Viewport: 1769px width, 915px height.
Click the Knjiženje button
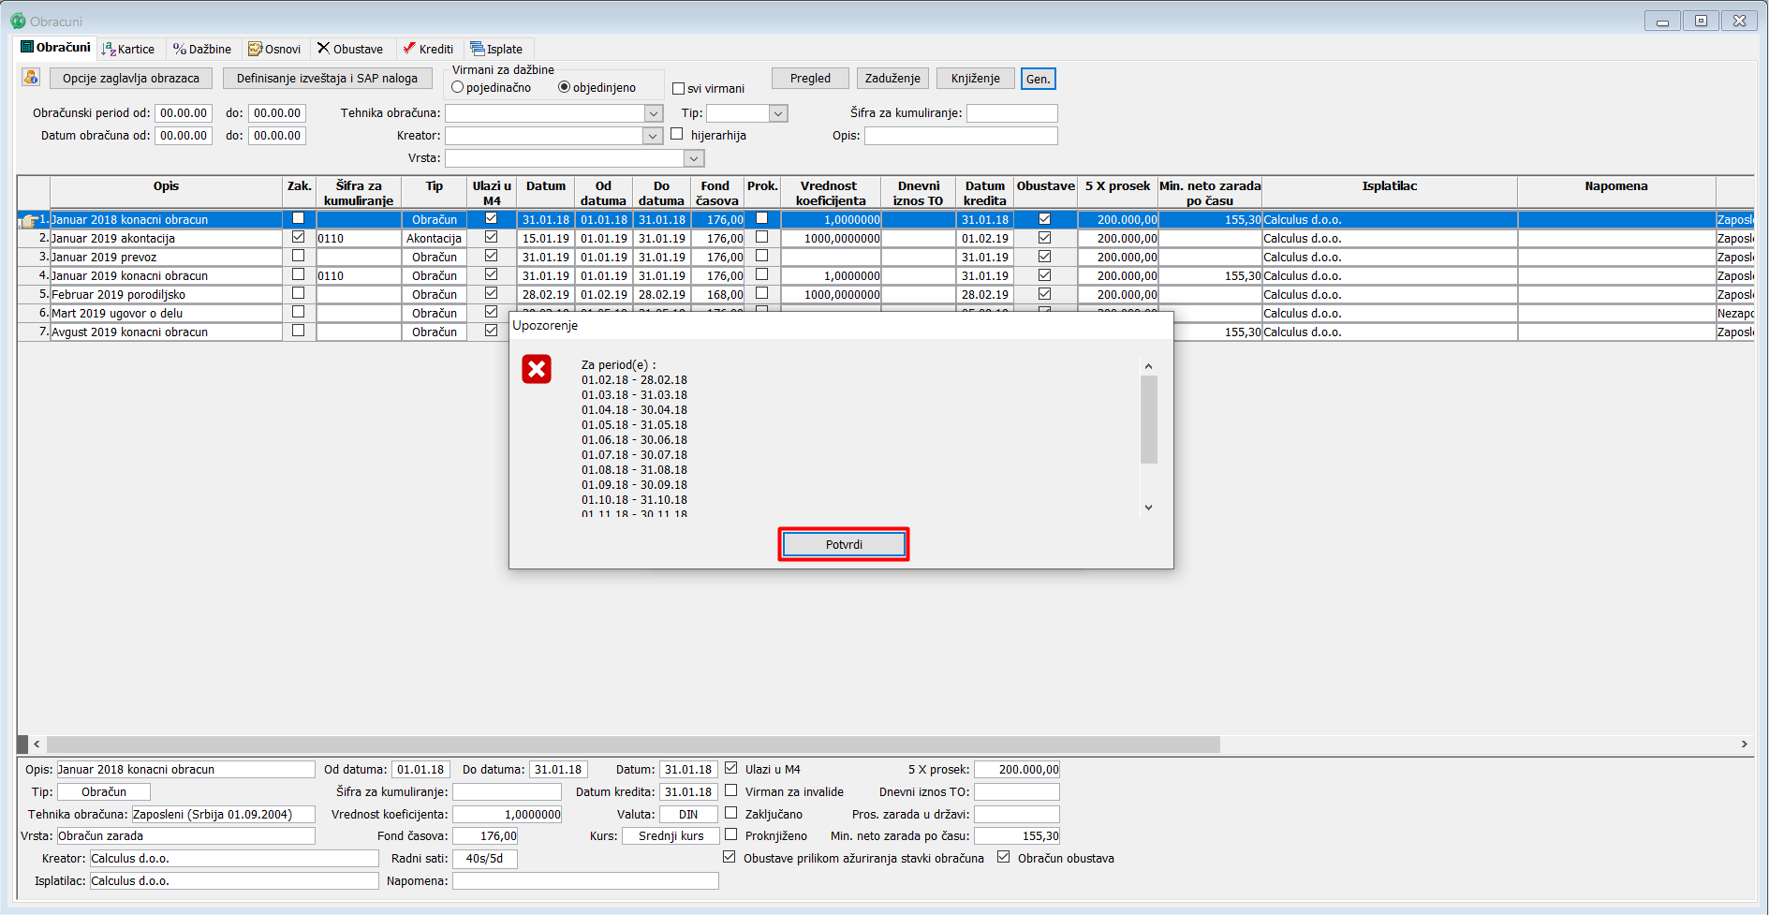coord(976,79)
